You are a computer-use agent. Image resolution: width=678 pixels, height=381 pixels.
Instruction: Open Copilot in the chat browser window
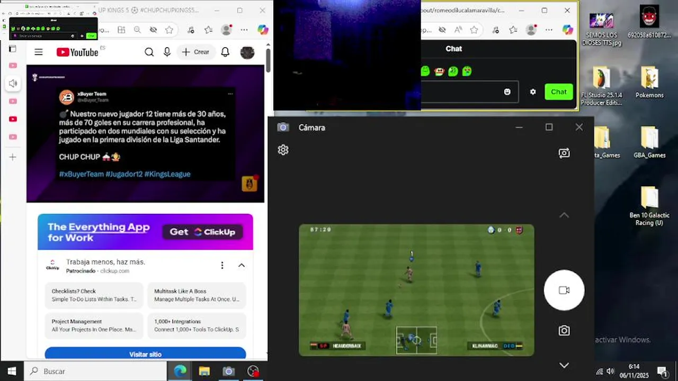pyautogui.click(x=568, y=30)
